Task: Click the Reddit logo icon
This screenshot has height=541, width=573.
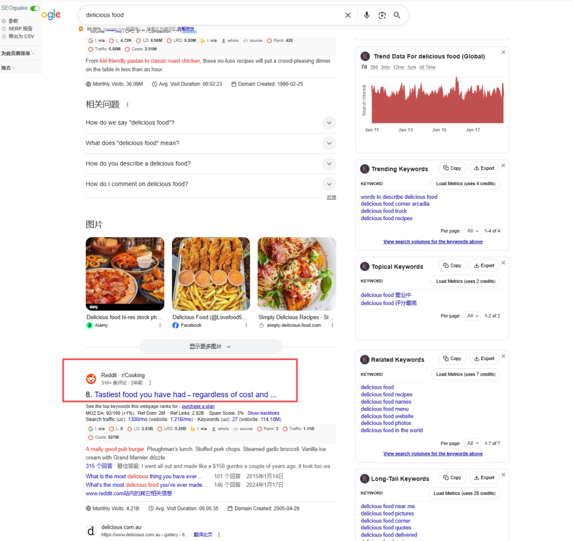Action: coord(91,379)
